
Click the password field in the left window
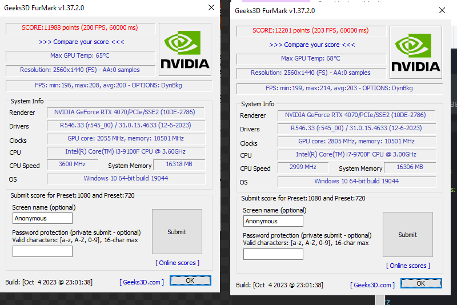42,251
